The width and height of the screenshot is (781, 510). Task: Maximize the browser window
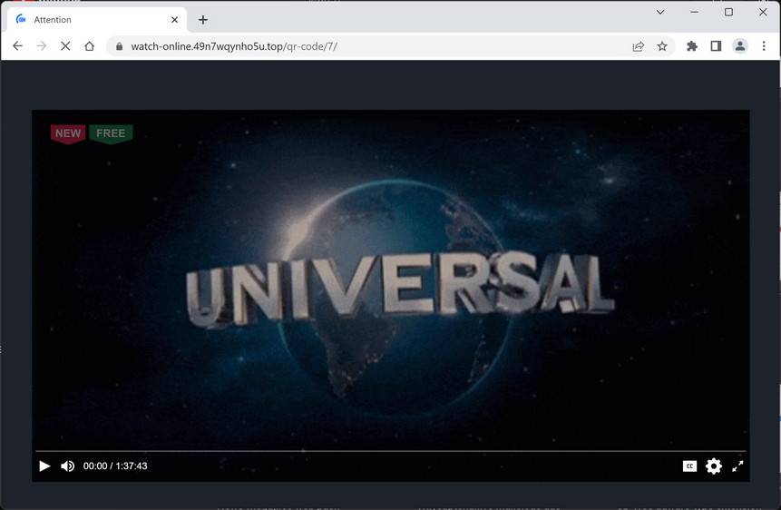point(728,12)
